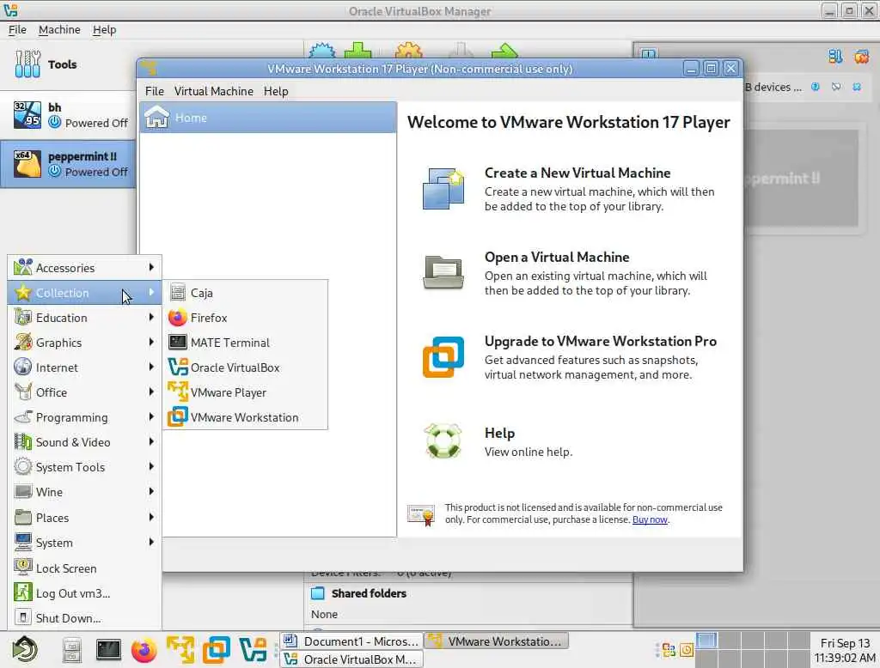Open VirtualBox from panel launcher
The width and height of the screenshot is (880, 668).
pyautogui.click(x=253, y=651)
